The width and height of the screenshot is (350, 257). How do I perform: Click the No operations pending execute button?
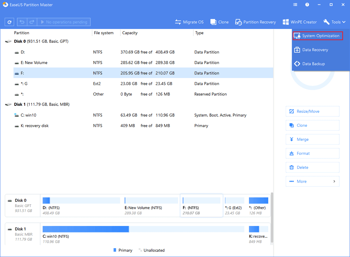coord(64,22)
